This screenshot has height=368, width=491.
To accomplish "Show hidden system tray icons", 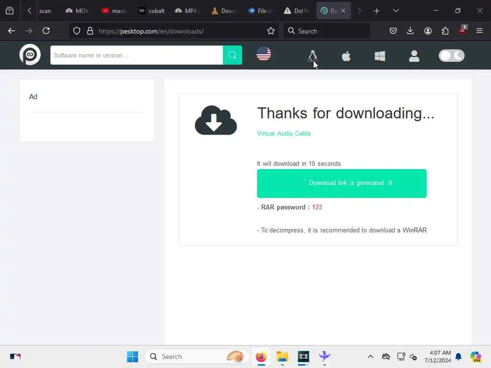I will [371, 356].
